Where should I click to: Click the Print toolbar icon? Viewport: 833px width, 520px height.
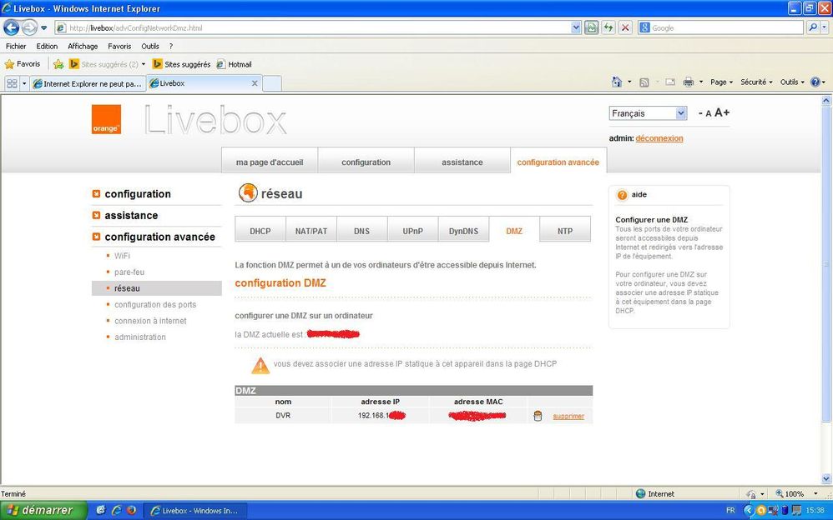point(688,82)
